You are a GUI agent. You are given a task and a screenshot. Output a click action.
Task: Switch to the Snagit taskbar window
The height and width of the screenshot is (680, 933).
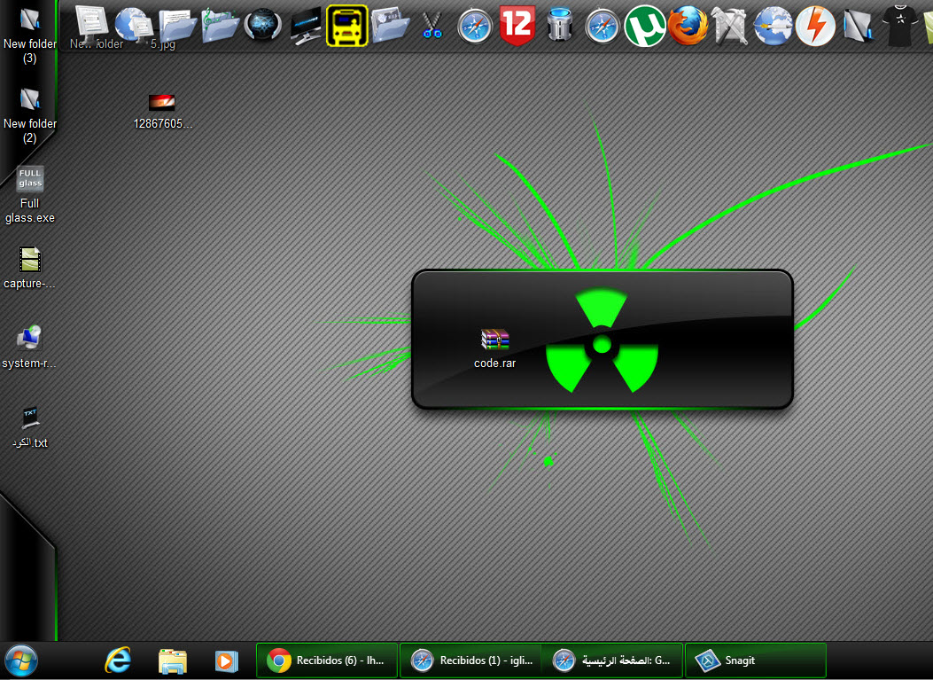point(756,660)
